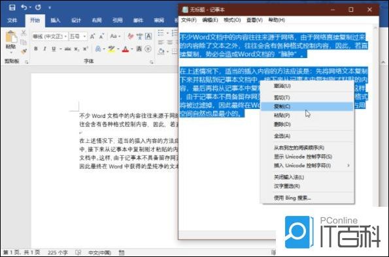The width and height of the screenshot is (389, 257).
Task: Switch to Word's Insert (插入) tab
Action: pyautogui.click(x=56, y=20)
